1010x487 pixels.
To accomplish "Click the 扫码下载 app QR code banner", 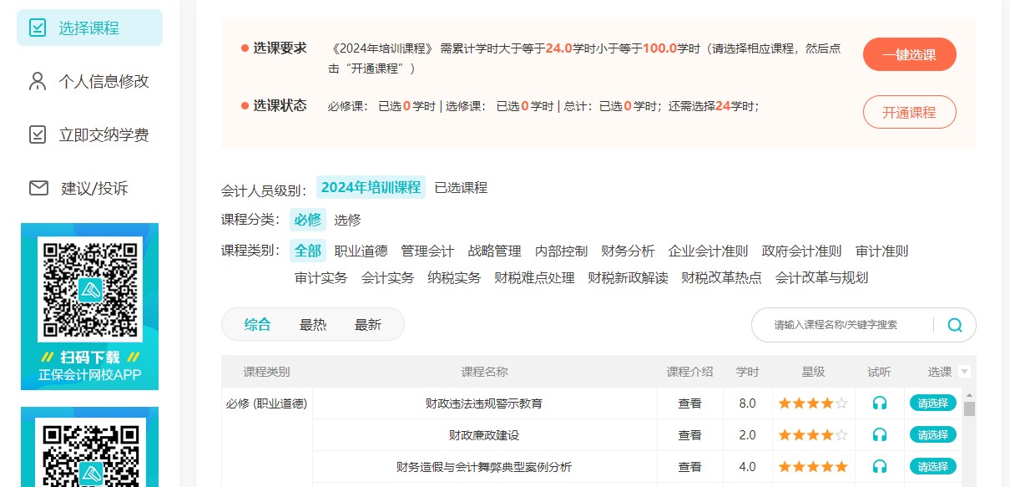I will pyautogui.click(x=89, y=307).
